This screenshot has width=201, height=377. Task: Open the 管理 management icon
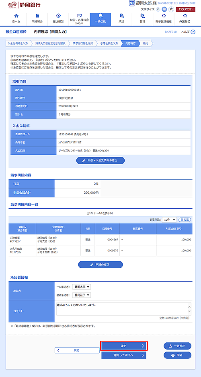pos(142,16)
